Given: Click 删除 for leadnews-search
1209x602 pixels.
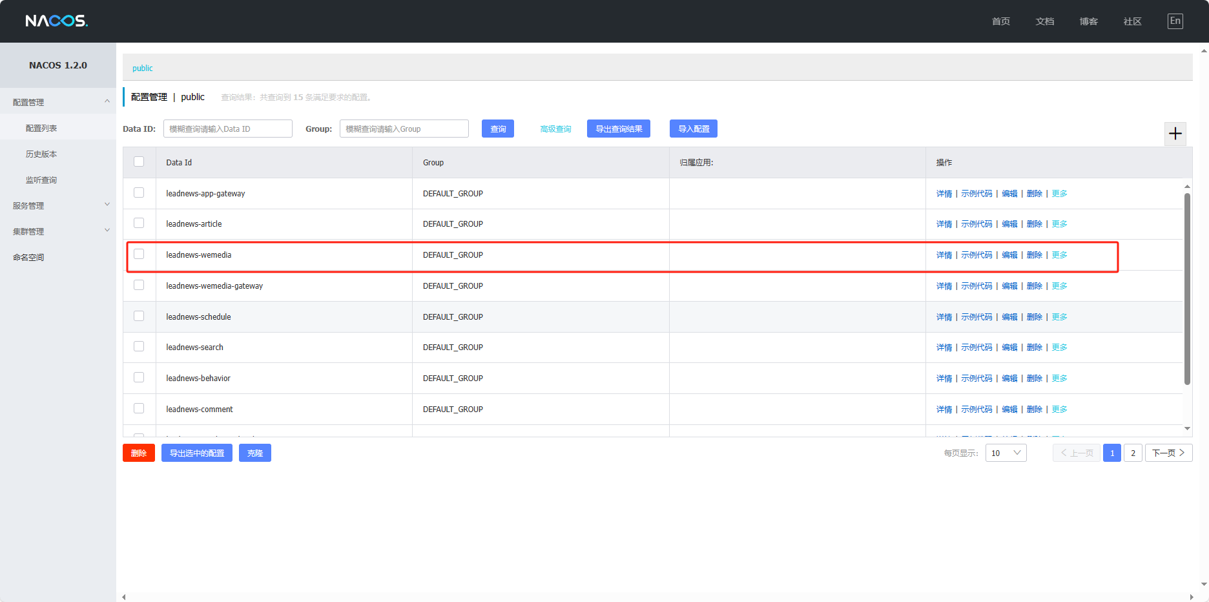Looking at the screenshot, I should click(x=1035, y=348).
